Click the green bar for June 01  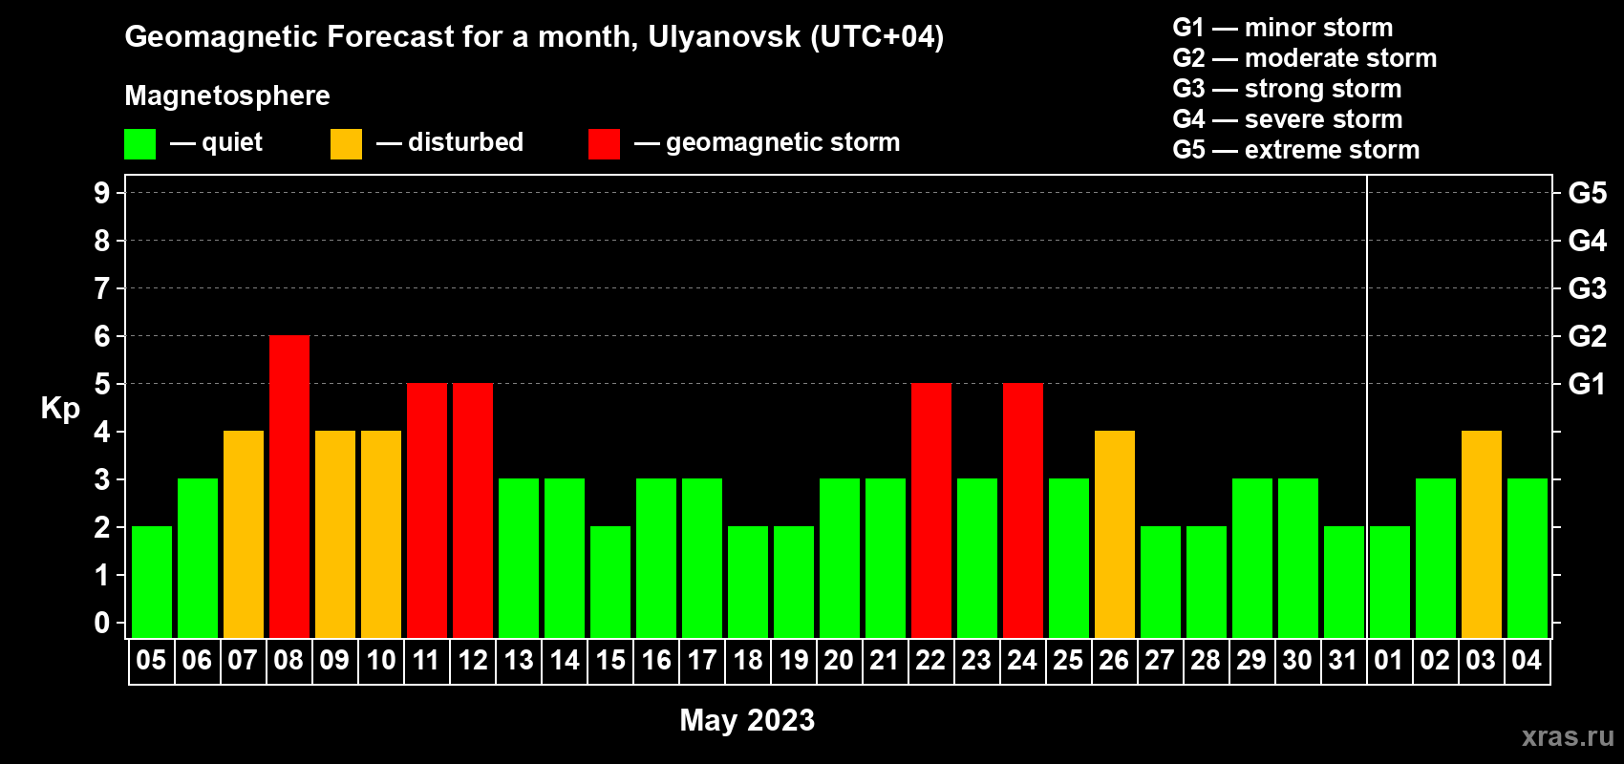1390,583
